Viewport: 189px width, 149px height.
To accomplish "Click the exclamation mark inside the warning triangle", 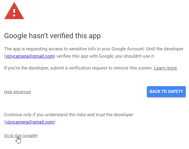I will tap(14, 12).
